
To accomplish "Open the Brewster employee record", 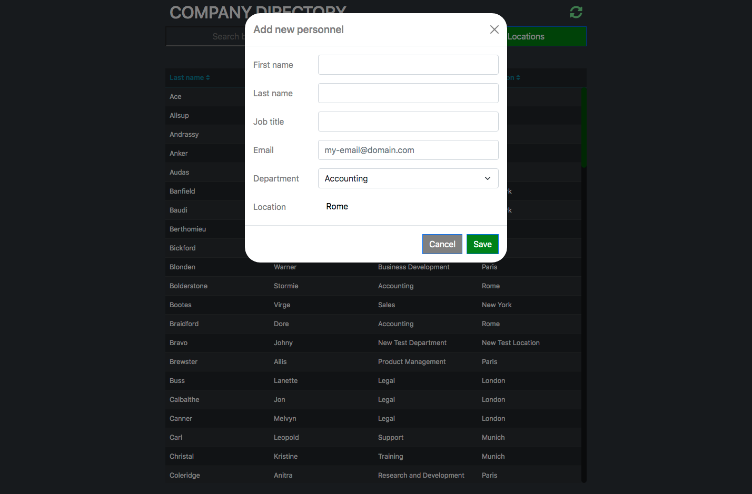I will pos(183,361).
